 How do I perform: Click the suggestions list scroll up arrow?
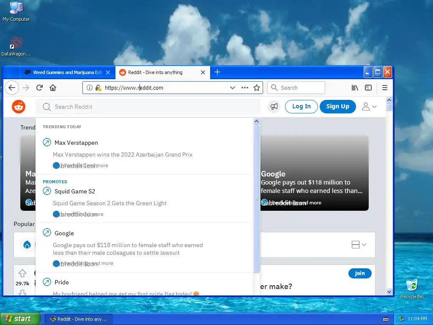256,121
